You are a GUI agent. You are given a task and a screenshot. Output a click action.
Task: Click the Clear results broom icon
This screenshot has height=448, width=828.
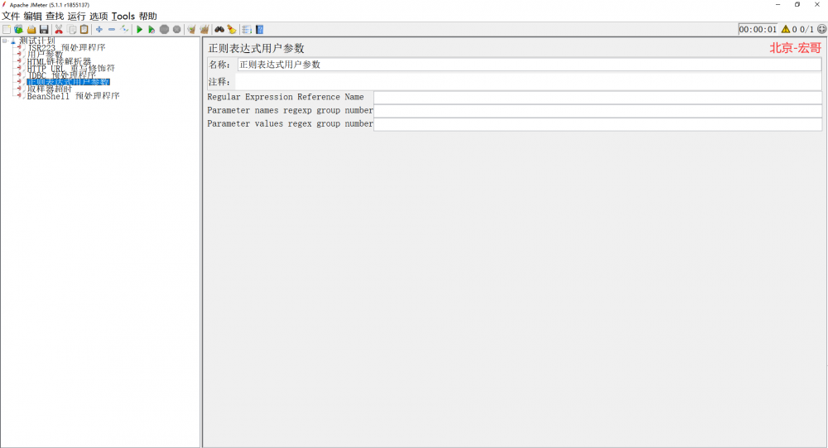click(x=192, y=30)
